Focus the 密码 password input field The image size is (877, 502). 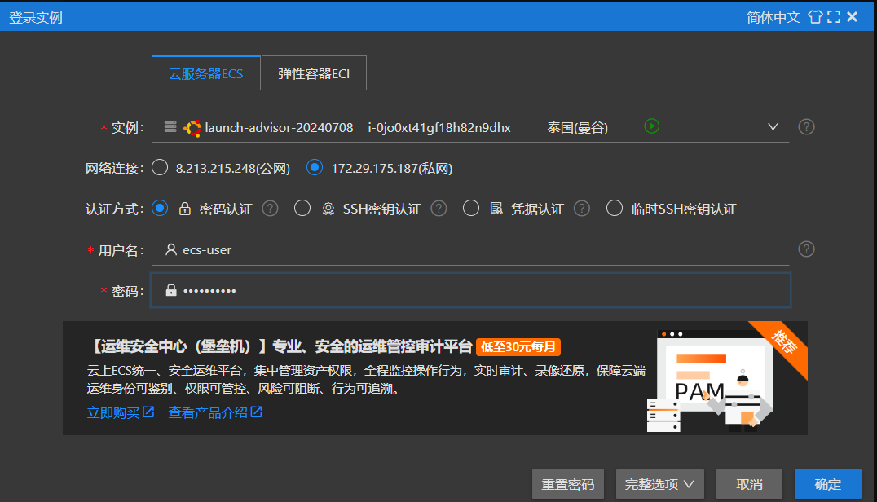tap(470, 290)
